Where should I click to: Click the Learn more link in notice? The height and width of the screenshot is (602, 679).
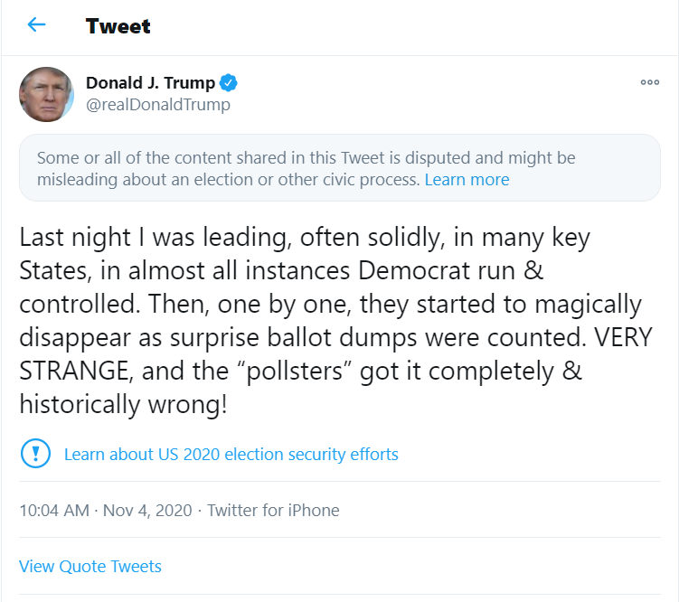467,180
